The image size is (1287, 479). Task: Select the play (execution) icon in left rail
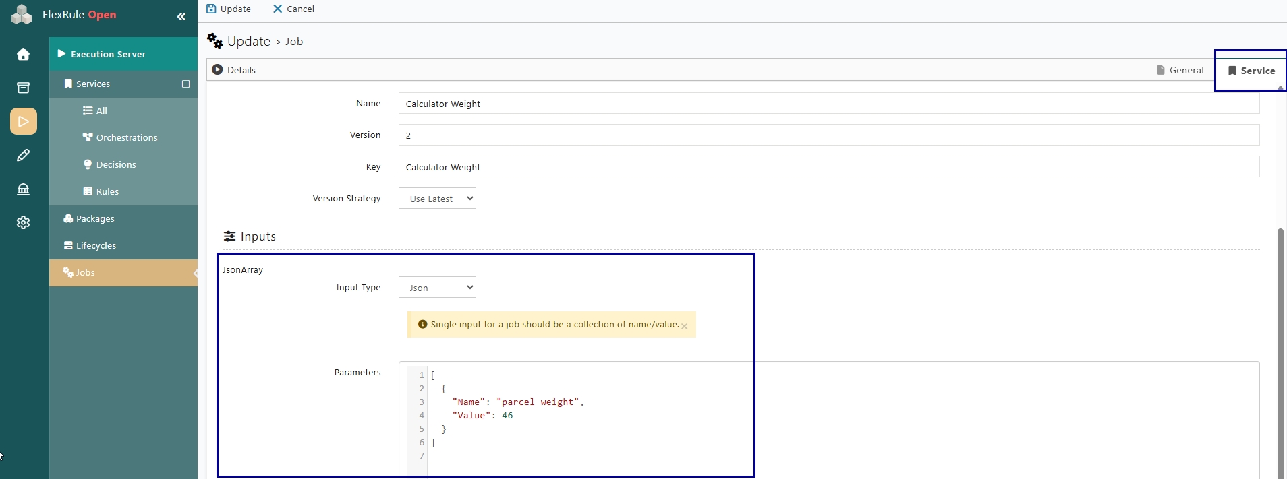pyautogui.click(x=24, y=121)
